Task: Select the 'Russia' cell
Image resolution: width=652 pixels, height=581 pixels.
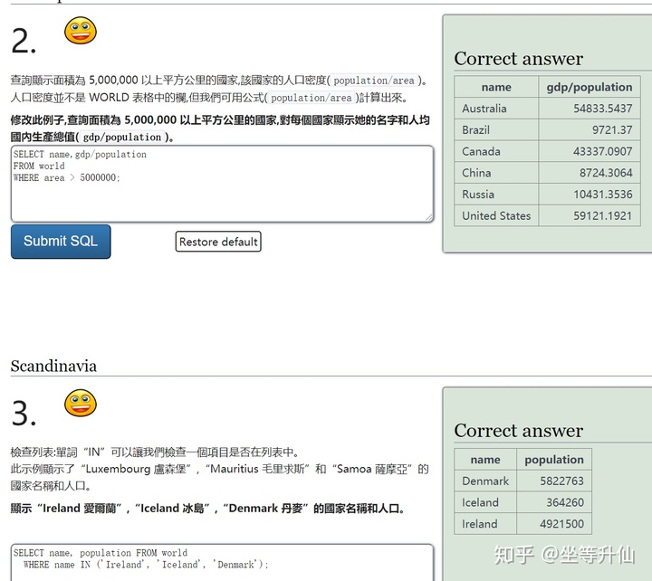Action: (x=496, y=194)
